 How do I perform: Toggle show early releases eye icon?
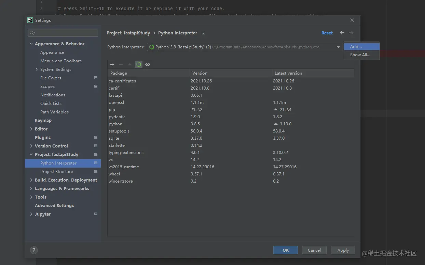click(x=147, y=64)
